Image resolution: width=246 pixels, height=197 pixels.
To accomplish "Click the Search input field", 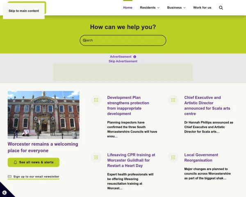I will click(123, 40).
